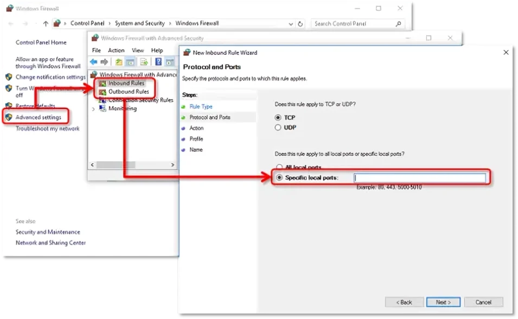The width and height of the screenshot is (518, 319).
Task: Click the search magnifier in Search Control Panel
Action: point(398,24)
